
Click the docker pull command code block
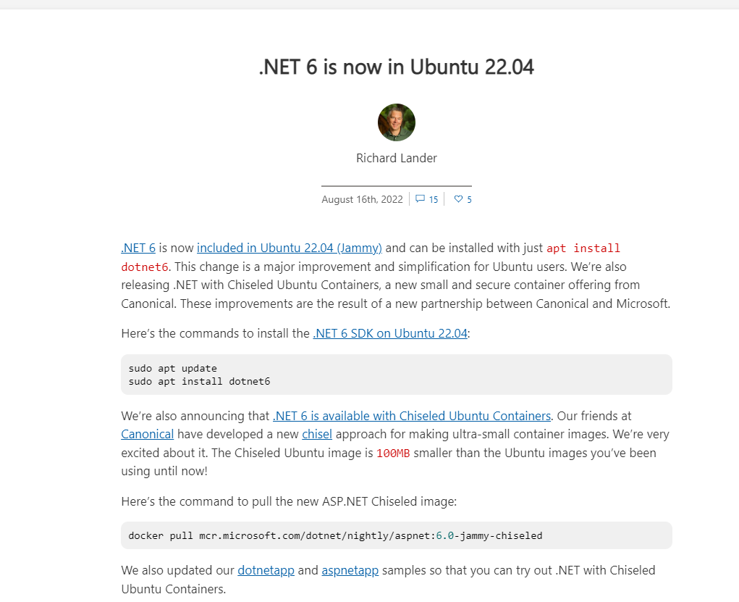click(397, 535)
